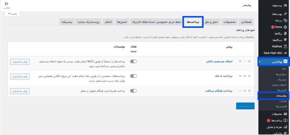The height and width of the screenshot is (135, 290).
Task: Click the red notification badge on Forms
Action: [x=272, y=27]
